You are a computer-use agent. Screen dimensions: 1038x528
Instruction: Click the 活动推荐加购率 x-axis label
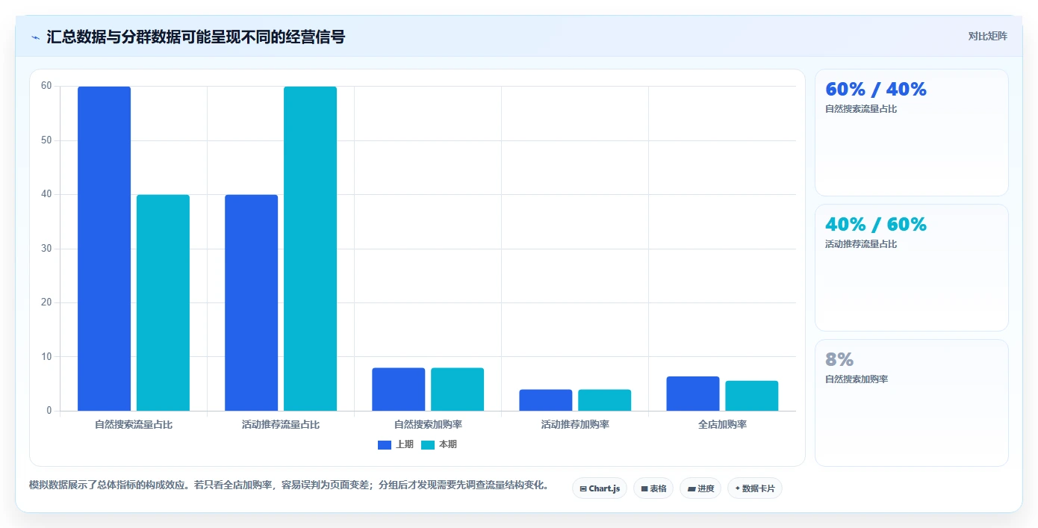pos(575,424)
